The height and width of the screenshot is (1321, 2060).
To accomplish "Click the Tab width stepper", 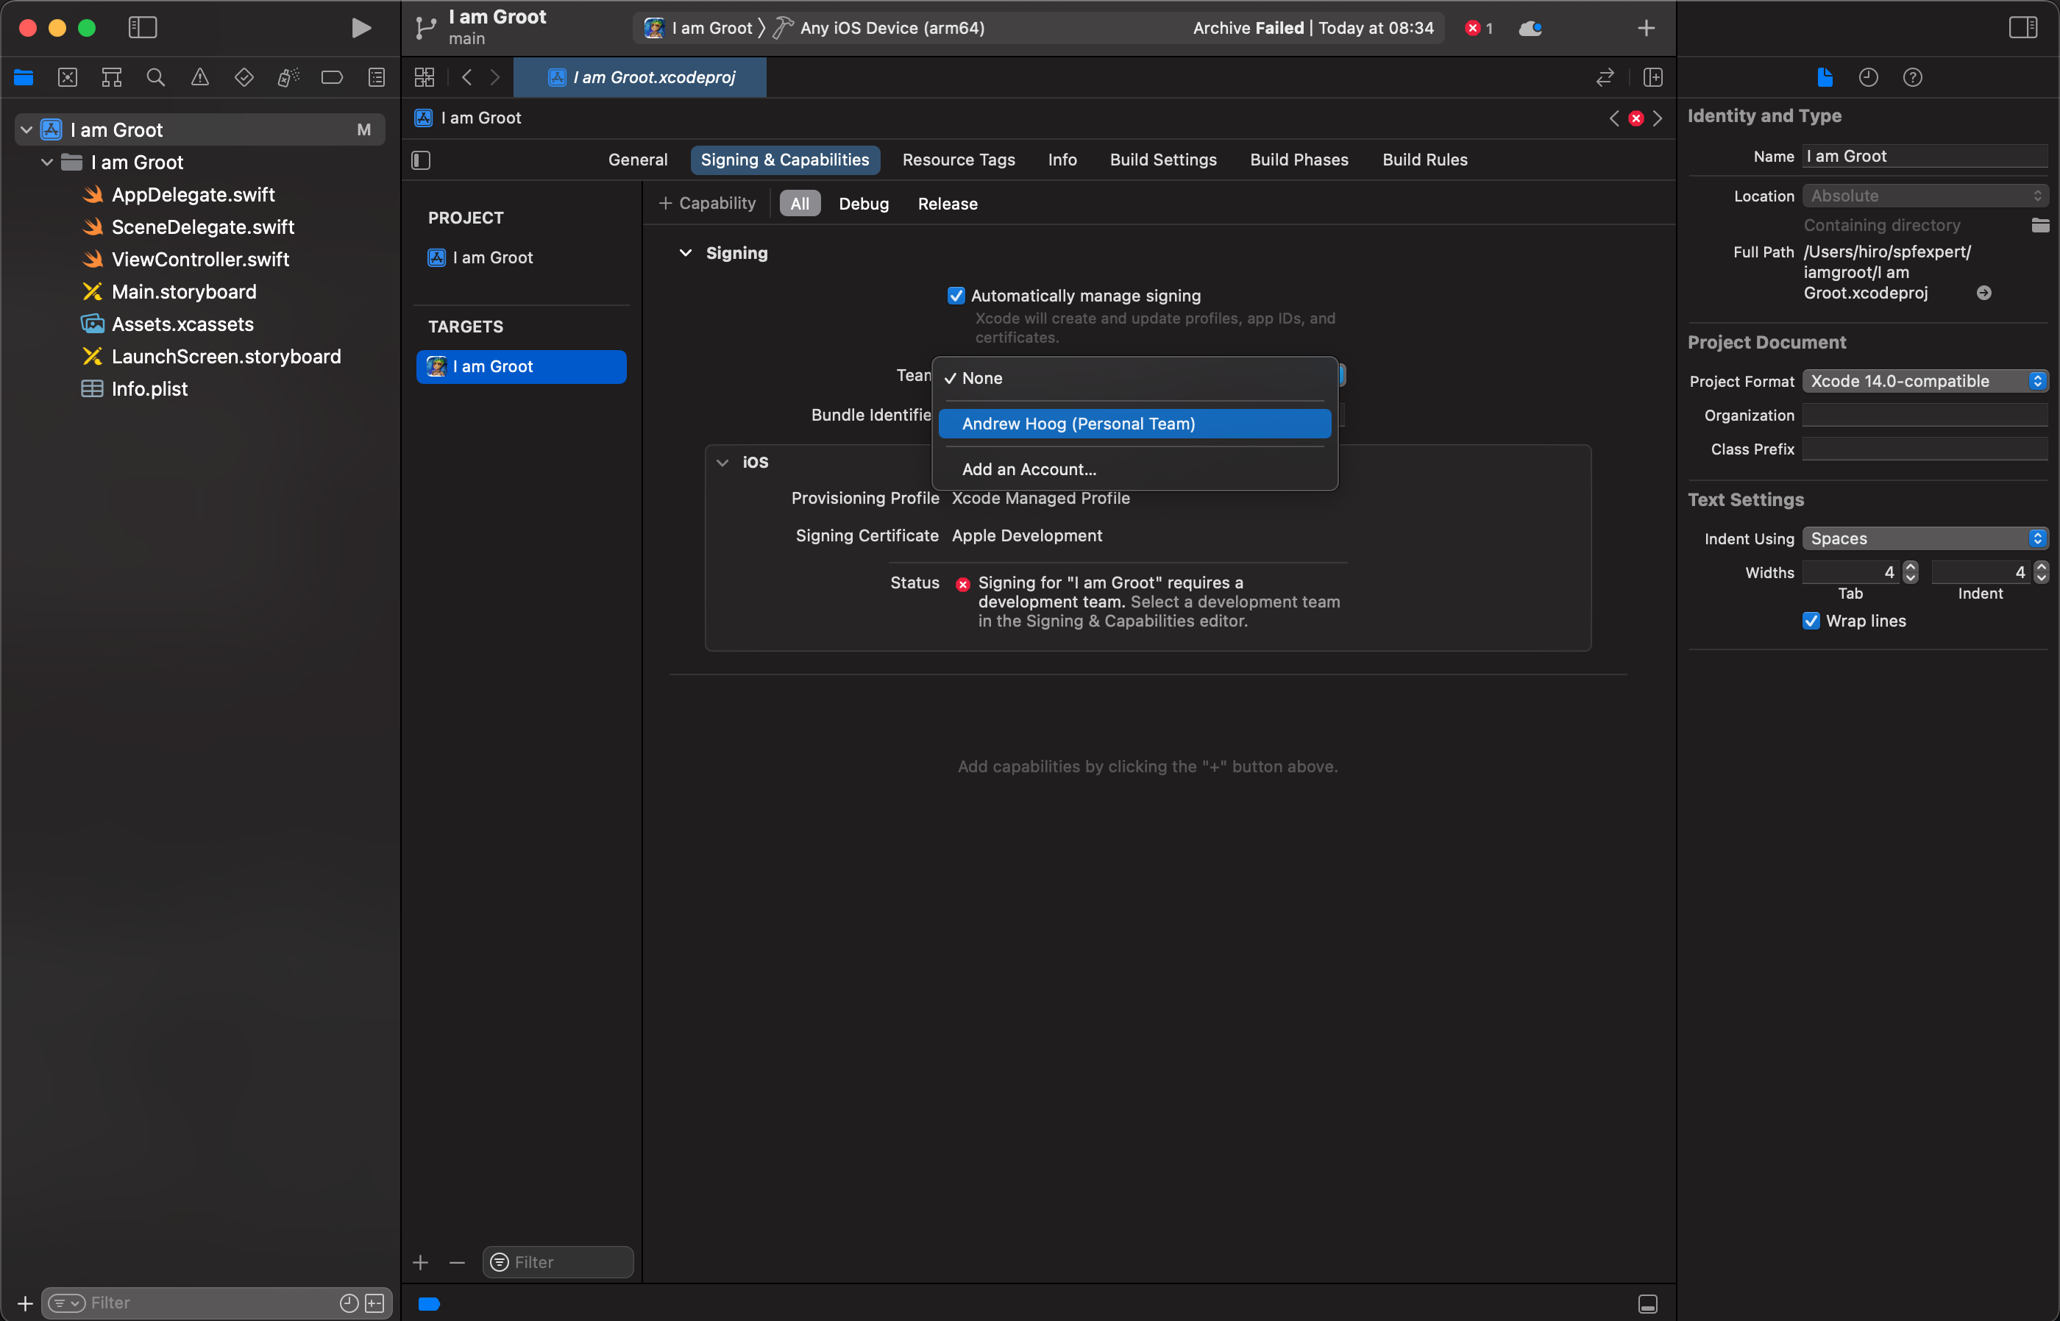I will (x=1911, y=572).
